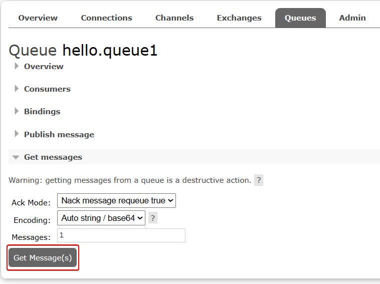Focus the Messages count input field

121,235
